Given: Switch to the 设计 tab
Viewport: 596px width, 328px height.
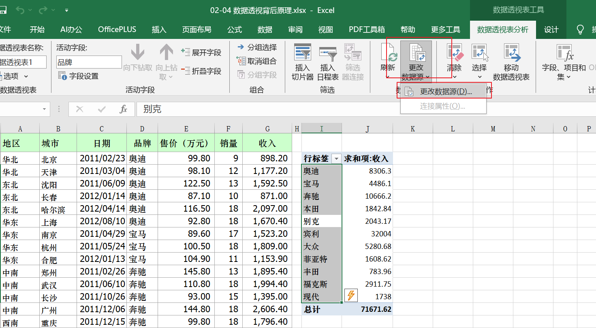Looking at the screenshot, I should tap(551, 29).
